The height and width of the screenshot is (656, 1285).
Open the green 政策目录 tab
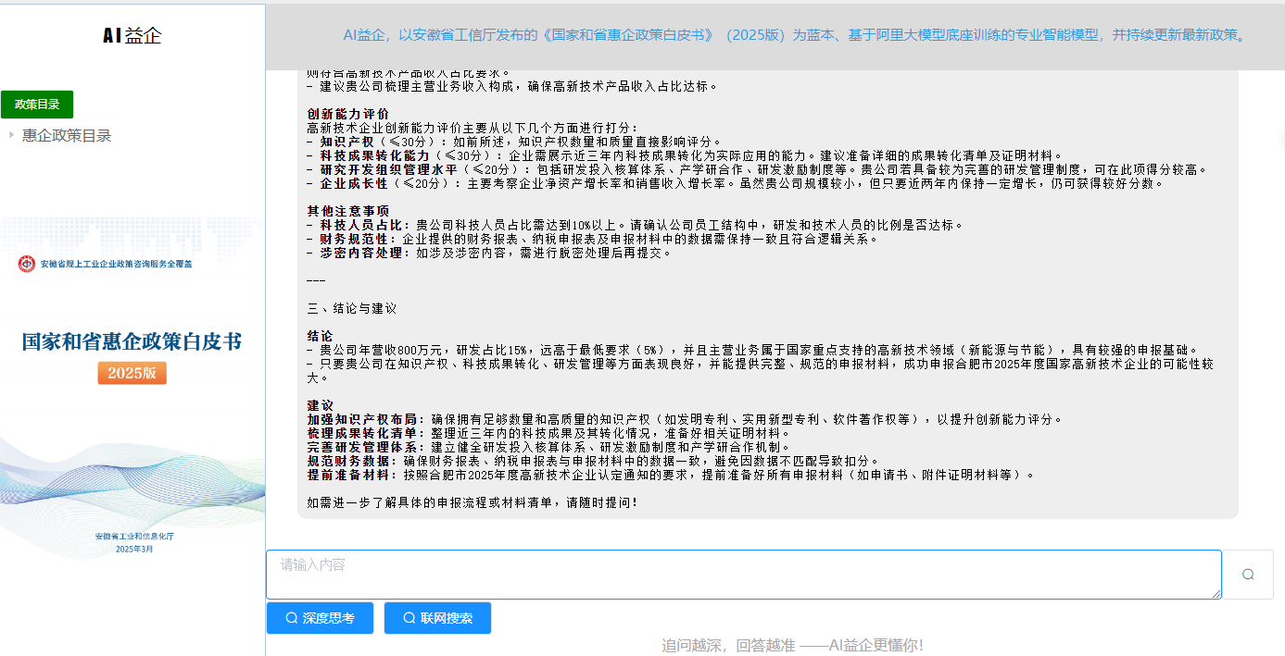coord(37,105)
